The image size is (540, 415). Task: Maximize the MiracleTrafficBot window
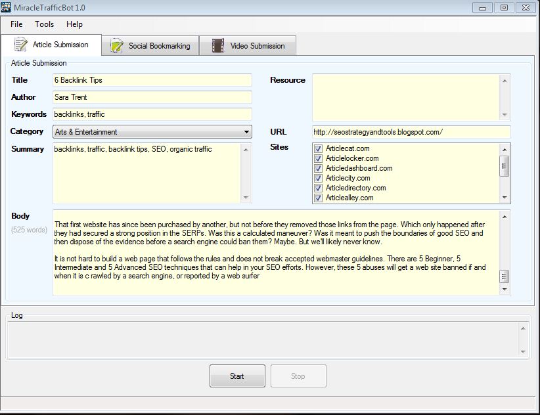(504, 8)
